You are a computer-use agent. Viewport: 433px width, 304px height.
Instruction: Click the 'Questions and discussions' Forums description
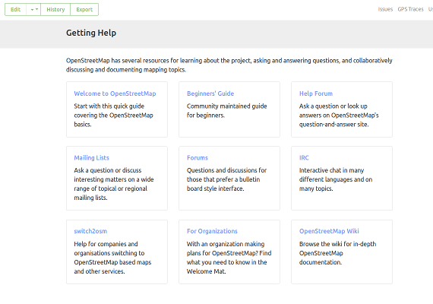pyautogui.click(x=226, y=179)
